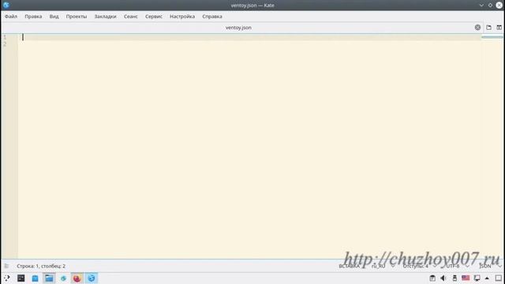Click the Строка: 1, столбец: 2 position label
505x284 pixels.
tap(41, 266)
